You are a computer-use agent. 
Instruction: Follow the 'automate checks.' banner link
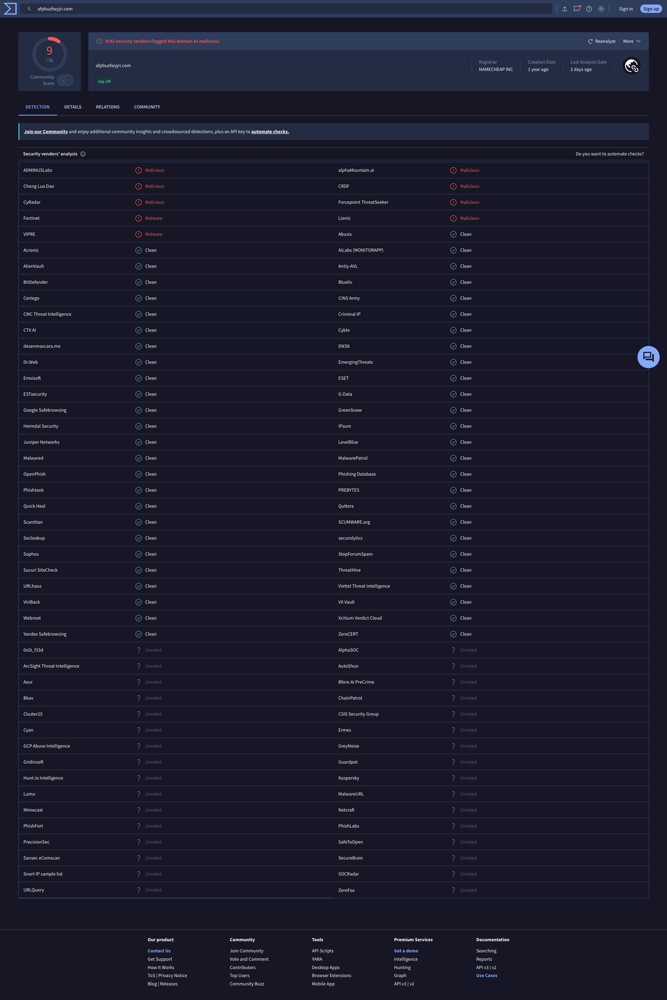click(x=270, y=132)
